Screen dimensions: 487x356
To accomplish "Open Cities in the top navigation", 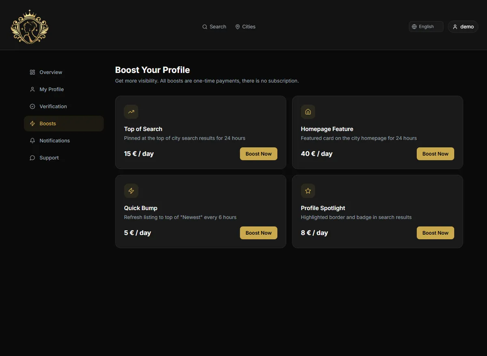I will coord(245,27).
